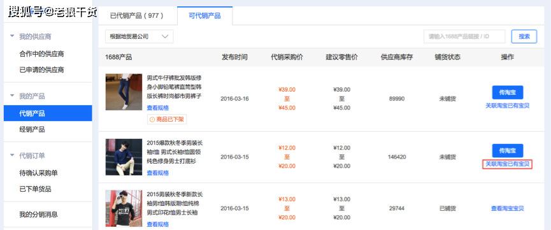551x230 pixels.
Task: Open the jeans product thumbnail
Action: click(x=124, y=92)
